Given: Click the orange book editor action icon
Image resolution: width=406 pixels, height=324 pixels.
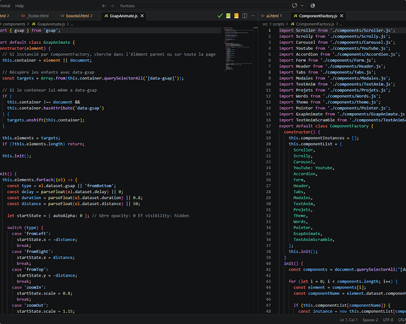Looking at the screenshot, I should coord(236,16).
